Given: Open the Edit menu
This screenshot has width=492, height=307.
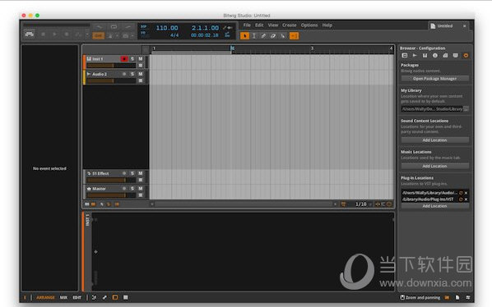Looking at the screenshot, I should click(x=259, y=25).
